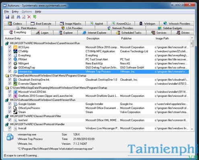Open the Internet Explorer tab
The width and height of the screenshot is (199, 160).
[x=94, y=33]
